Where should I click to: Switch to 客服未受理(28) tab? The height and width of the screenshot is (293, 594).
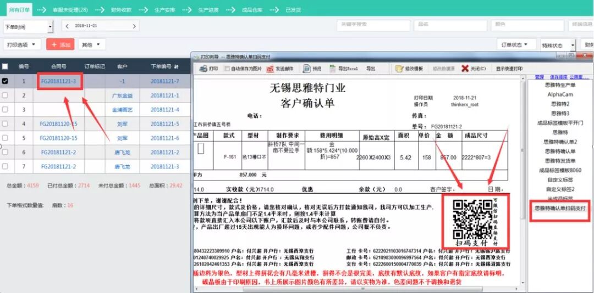coord(70,10)
